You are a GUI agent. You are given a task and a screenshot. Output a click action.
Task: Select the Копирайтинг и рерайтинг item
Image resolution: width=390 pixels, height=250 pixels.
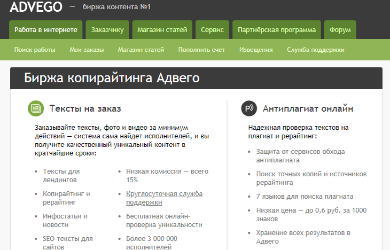(66, 198)
